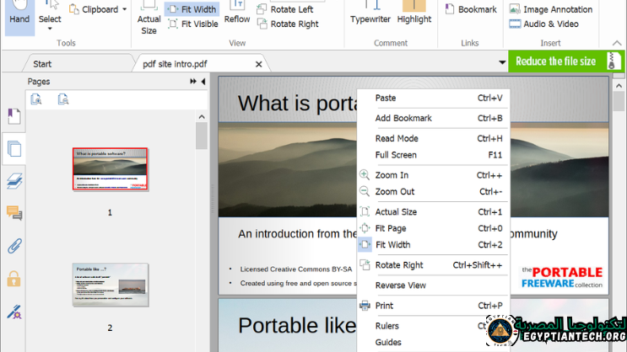627x352 pixels.
Task: Open the Layers sidebar panel
Action: 14,180
